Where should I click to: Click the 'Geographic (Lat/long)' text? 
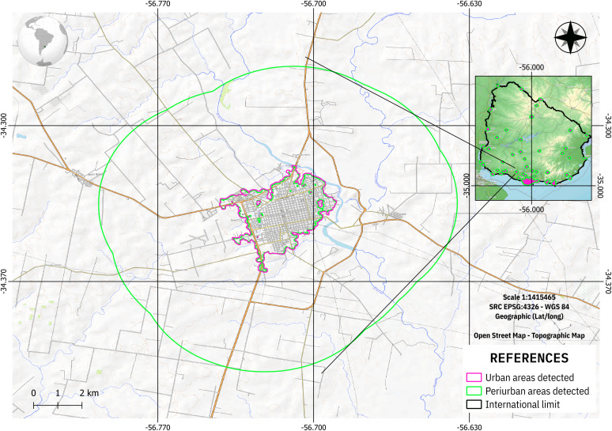pyautogui.click(x=529, y=316)
